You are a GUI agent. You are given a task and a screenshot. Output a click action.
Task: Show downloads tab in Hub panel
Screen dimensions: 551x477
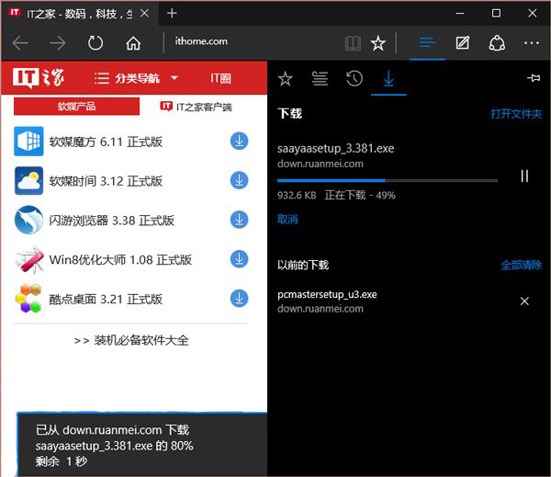point(388,78)
